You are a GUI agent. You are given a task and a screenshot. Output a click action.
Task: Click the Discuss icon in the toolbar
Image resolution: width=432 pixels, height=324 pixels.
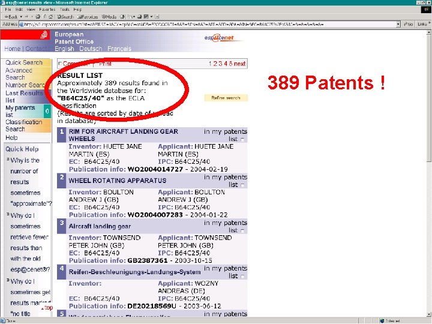point(157,17)
